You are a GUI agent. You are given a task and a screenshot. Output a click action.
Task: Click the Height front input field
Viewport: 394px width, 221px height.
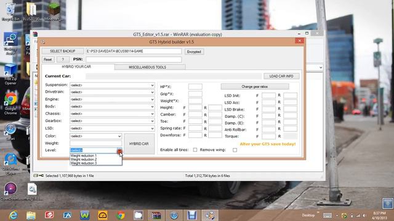pyautogui.click(x=195, y=107)
